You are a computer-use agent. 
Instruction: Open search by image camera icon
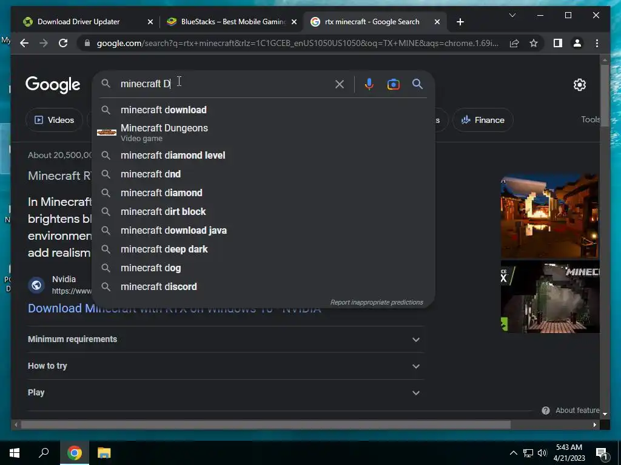(x=393, y=84)
